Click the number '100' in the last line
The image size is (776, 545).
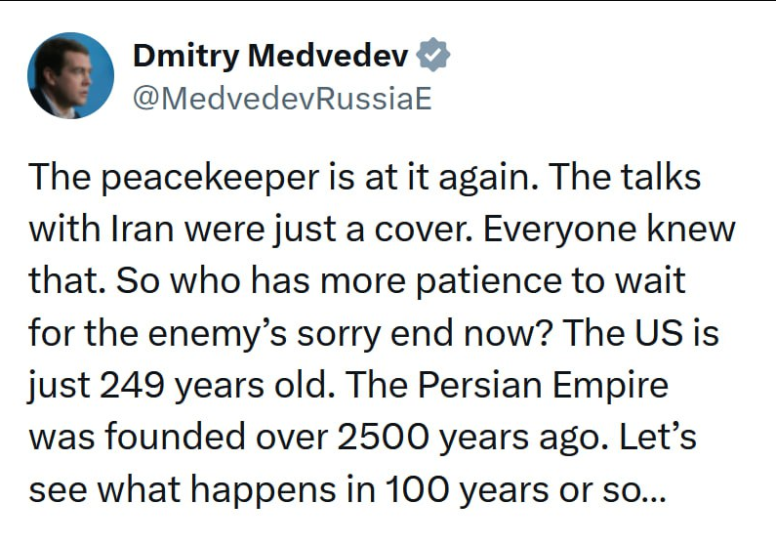[x=420, y=488]
